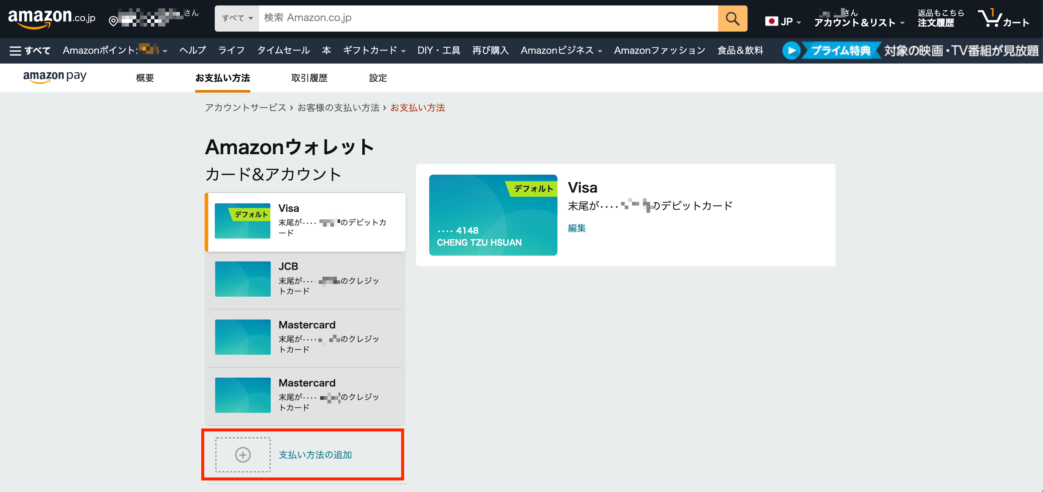Click the Visa card thumbnail with デフォルト tag
The height and width of the screenshot is (492, 1043).
click(x=242, y=220)
